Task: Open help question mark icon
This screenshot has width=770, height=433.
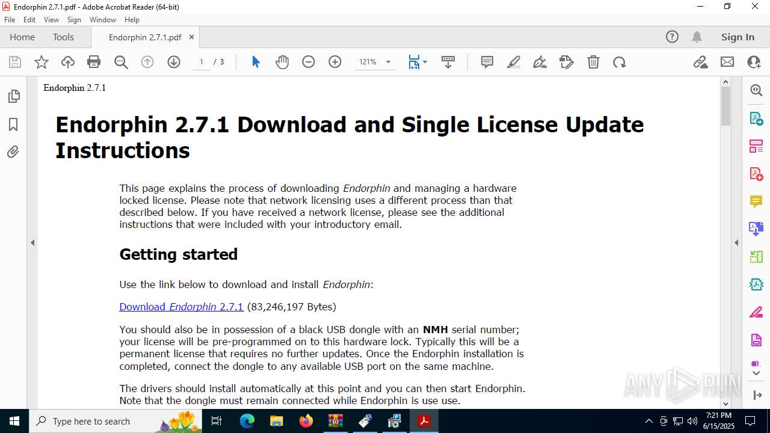Action: (672, 37)
